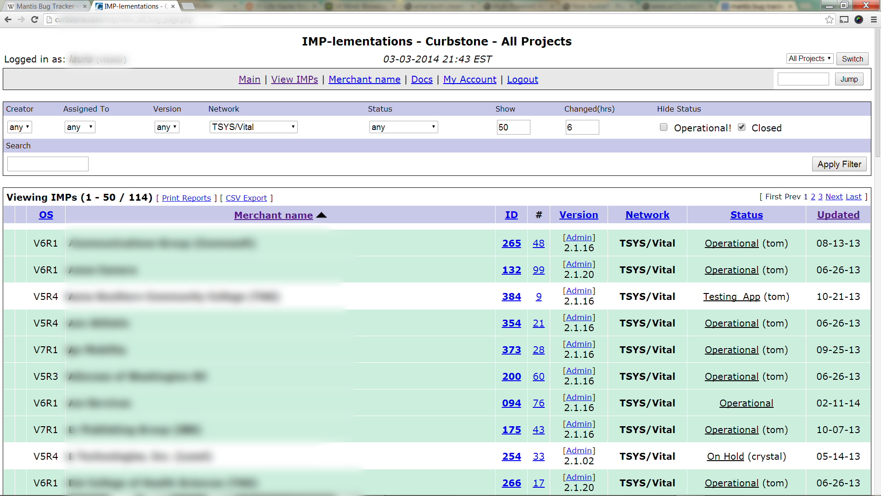Open the Status filter dropdown
This screenshot has width=881, height=496.
point(404,127)
